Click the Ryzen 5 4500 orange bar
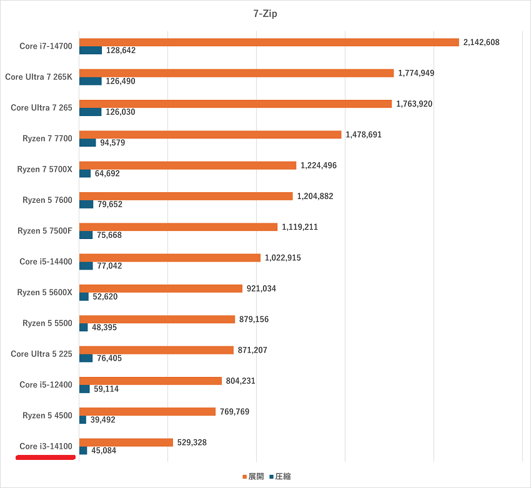This screenshot has height=488, width=531. (x=147, y=412)
